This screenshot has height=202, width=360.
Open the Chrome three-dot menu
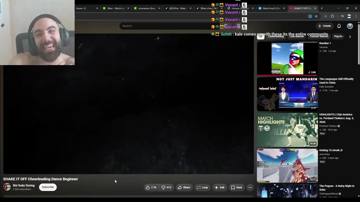(x=356, y=16)
